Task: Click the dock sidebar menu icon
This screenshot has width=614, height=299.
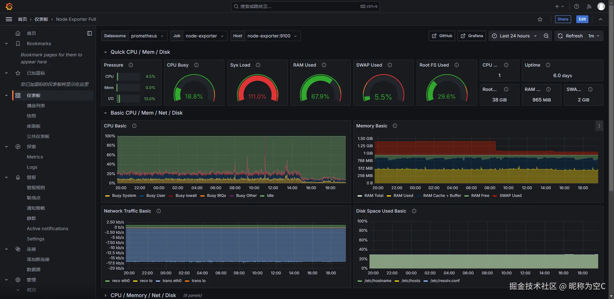Action: [x=90, y=33]
